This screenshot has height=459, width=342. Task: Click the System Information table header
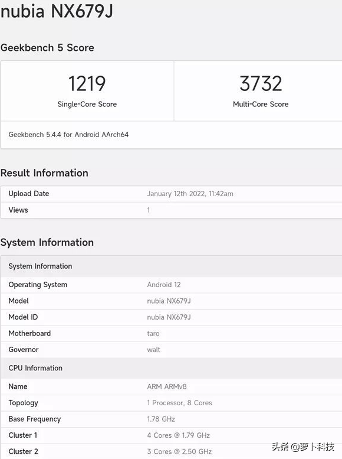point(171,266)
